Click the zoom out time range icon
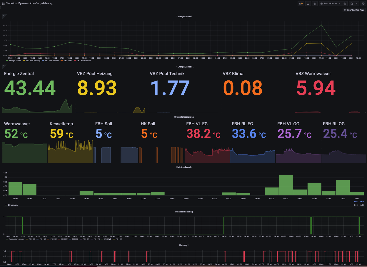The image size is (367, 267). tap(345, 4)
